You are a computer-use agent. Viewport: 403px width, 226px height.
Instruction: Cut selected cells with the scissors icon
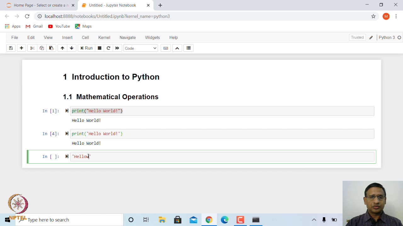point(32,48)
